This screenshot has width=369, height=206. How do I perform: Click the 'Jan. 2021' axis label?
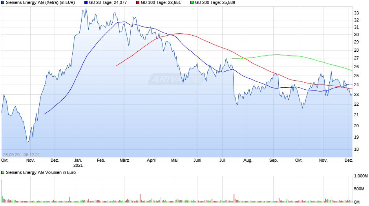pos(78,163)
